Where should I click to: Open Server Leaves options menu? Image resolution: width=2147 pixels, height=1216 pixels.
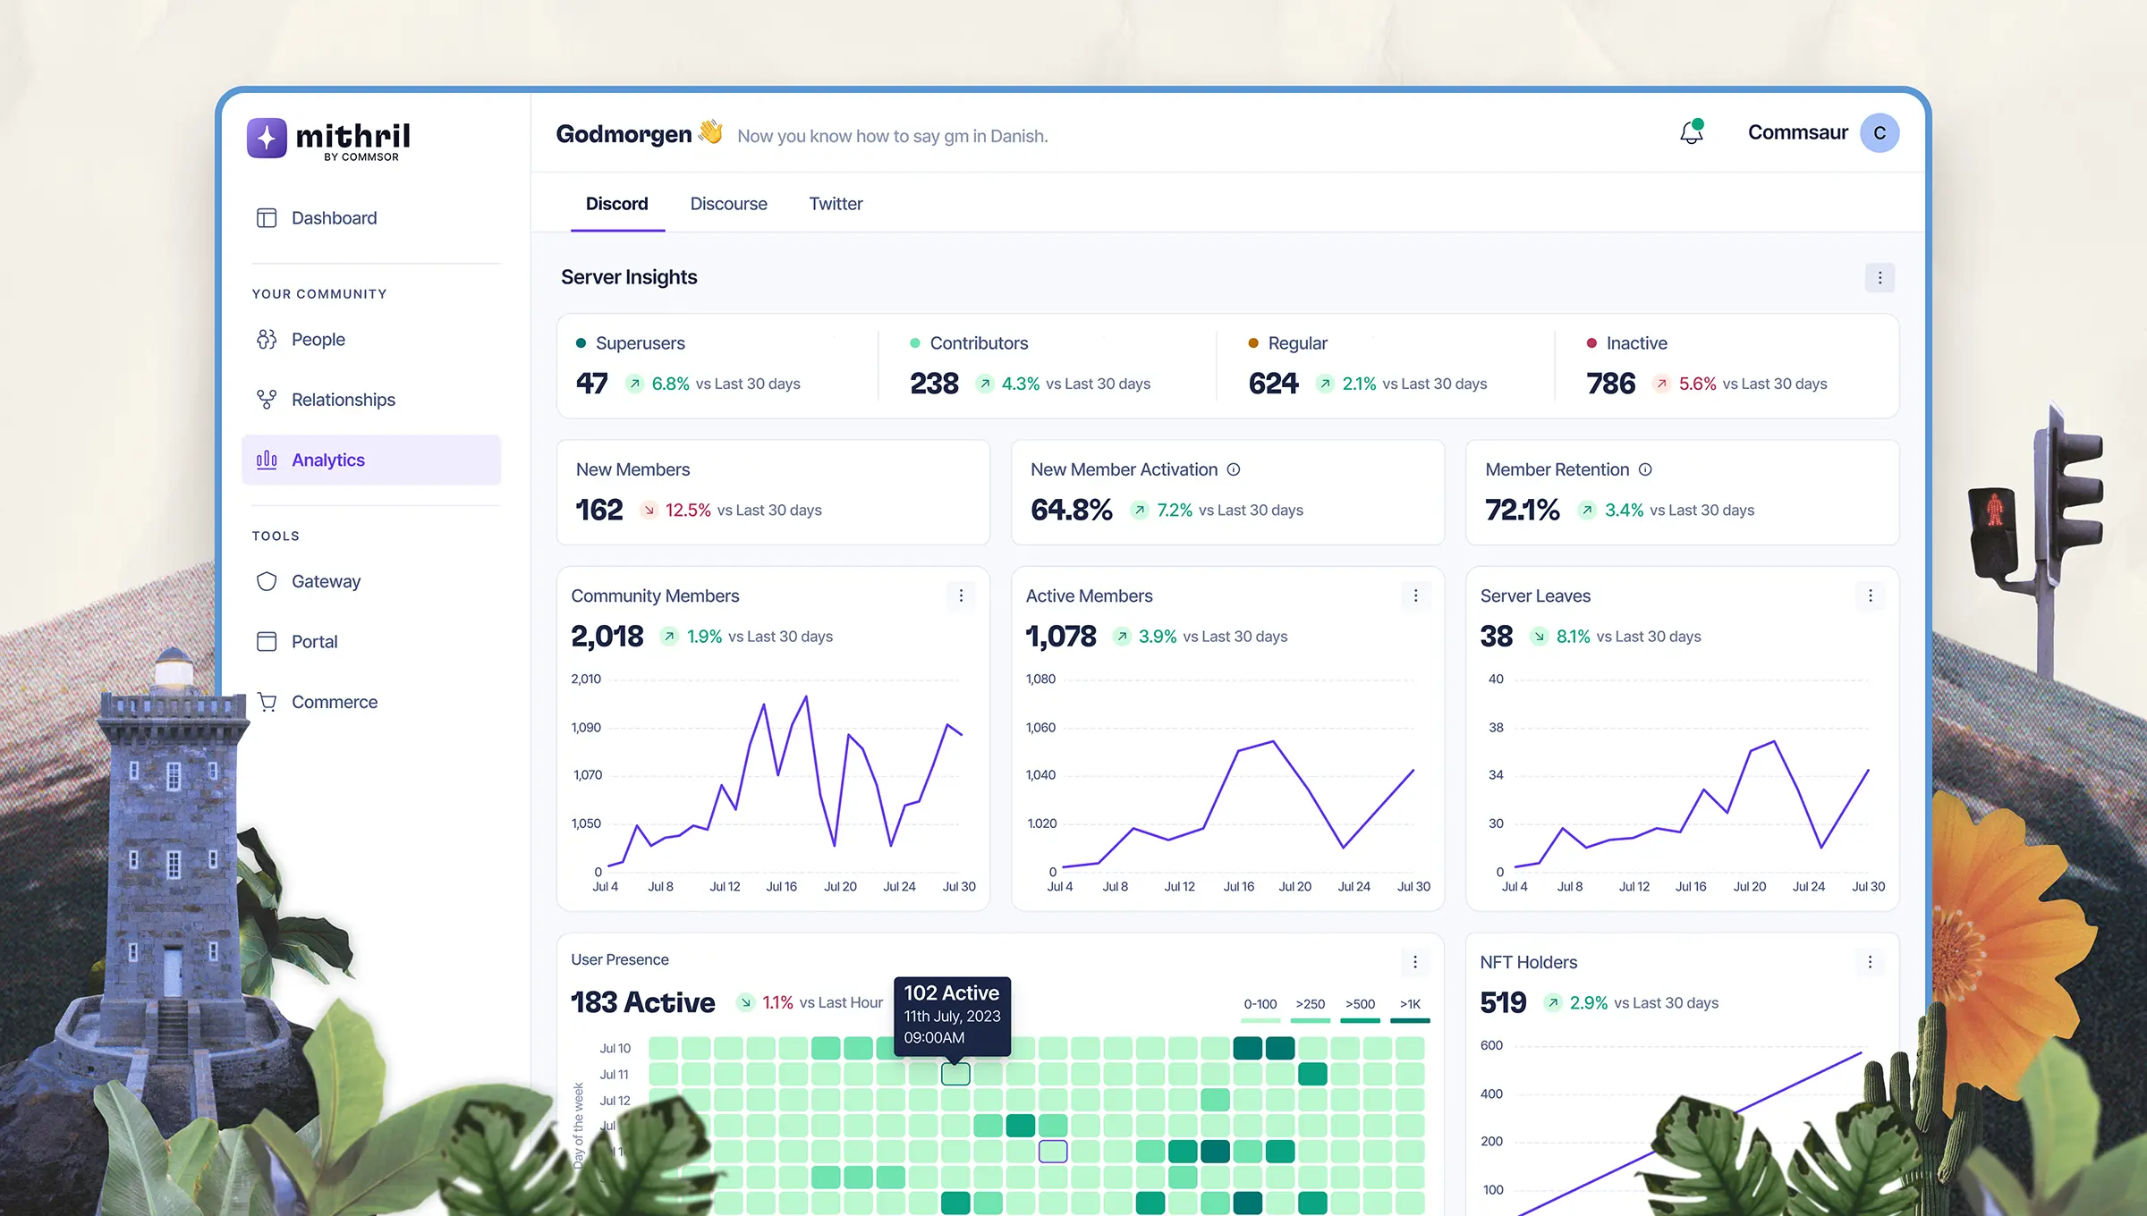1870,595
